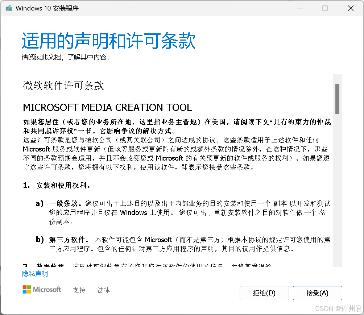This screenshot has height=315, width=364.
Task: Open the Support link 支持
Action: (x=79, y=290)
